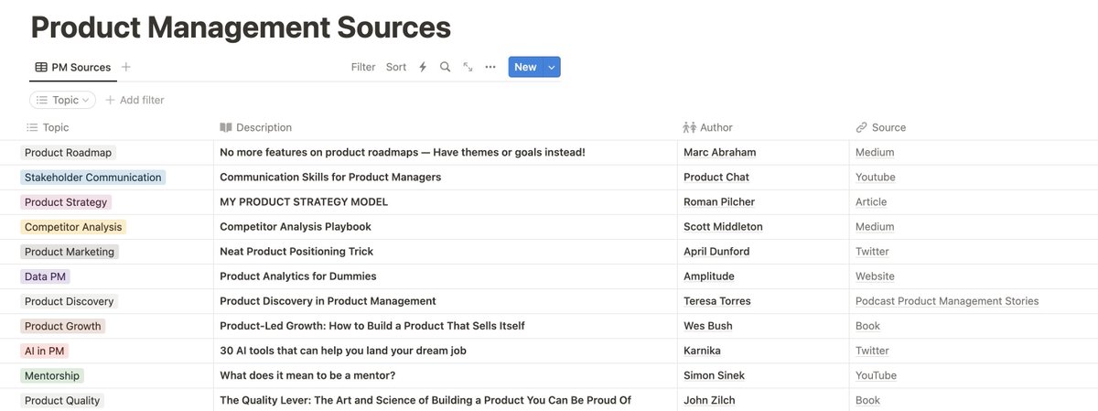Select the AI in PM topic tag

45,350
